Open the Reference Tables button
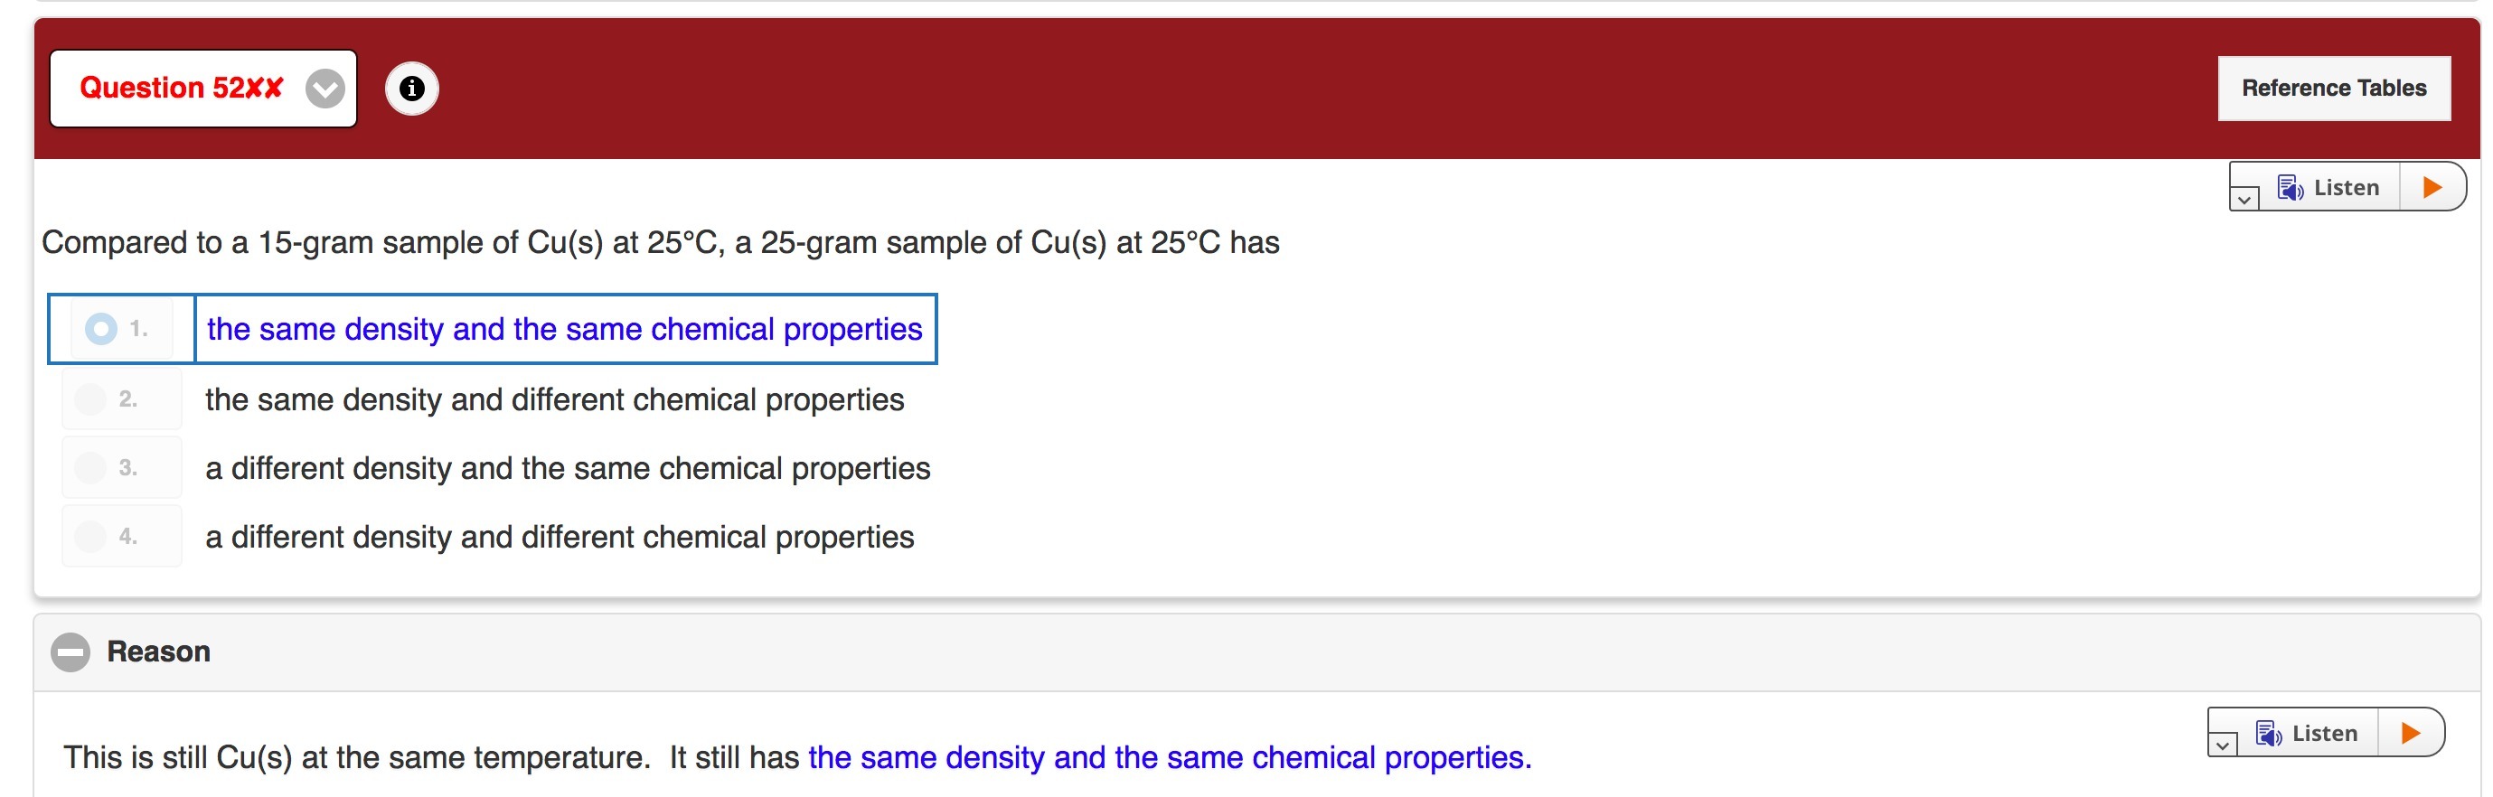2493x797 pixels. 2333,88
